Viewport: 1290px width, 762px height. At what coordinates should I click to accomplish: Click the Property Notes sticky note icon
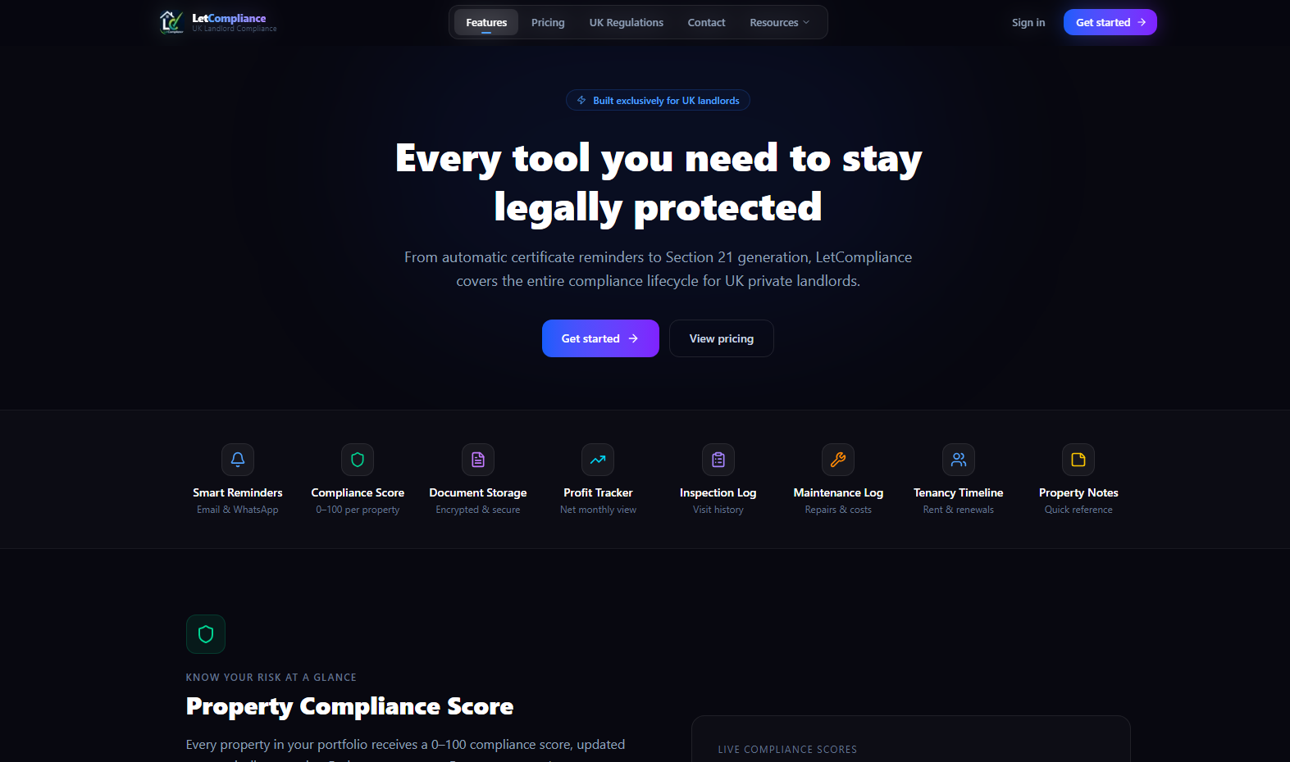(1078, 460)
